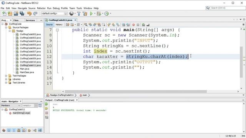246x138 pixels.
Task: Click the Save All toolbar icon
Action: pos(22,14)
